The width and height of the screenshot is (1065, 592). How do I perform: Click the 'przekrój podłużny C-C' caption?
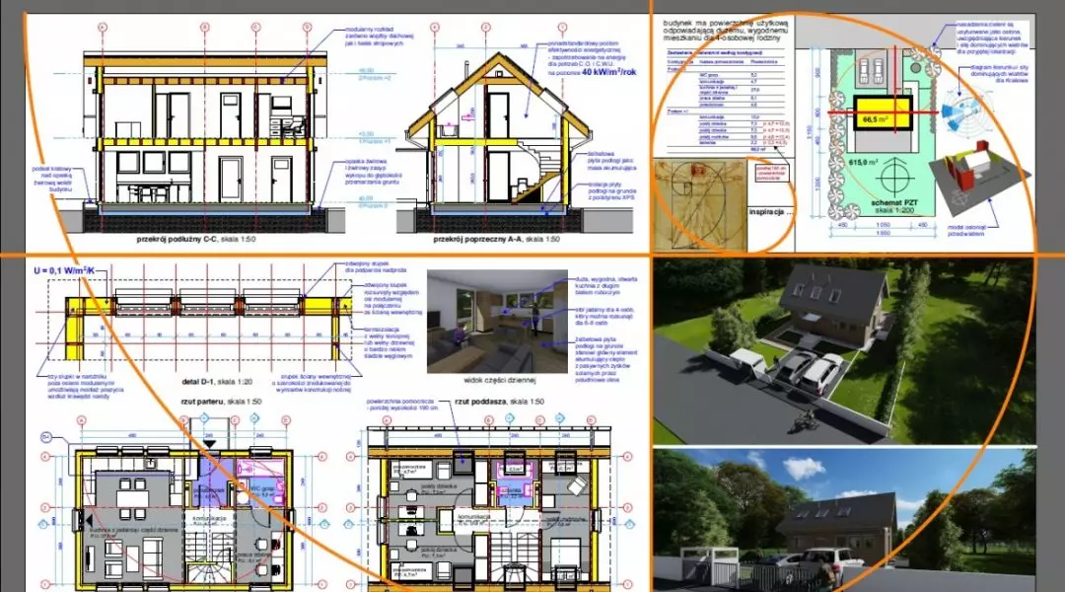coord(196,239)
